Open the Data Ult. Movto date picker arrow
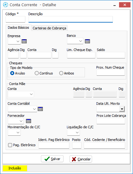Screen dimensions: 133x174 click(122, 109)
